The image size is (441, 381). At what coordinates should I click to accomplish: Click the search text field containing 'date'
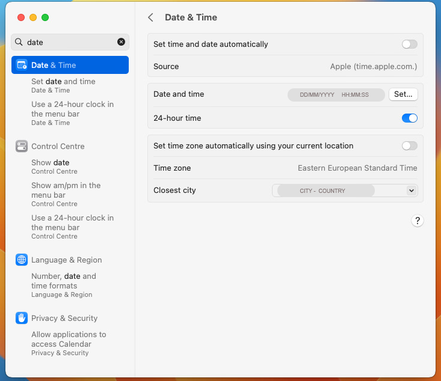69,42
